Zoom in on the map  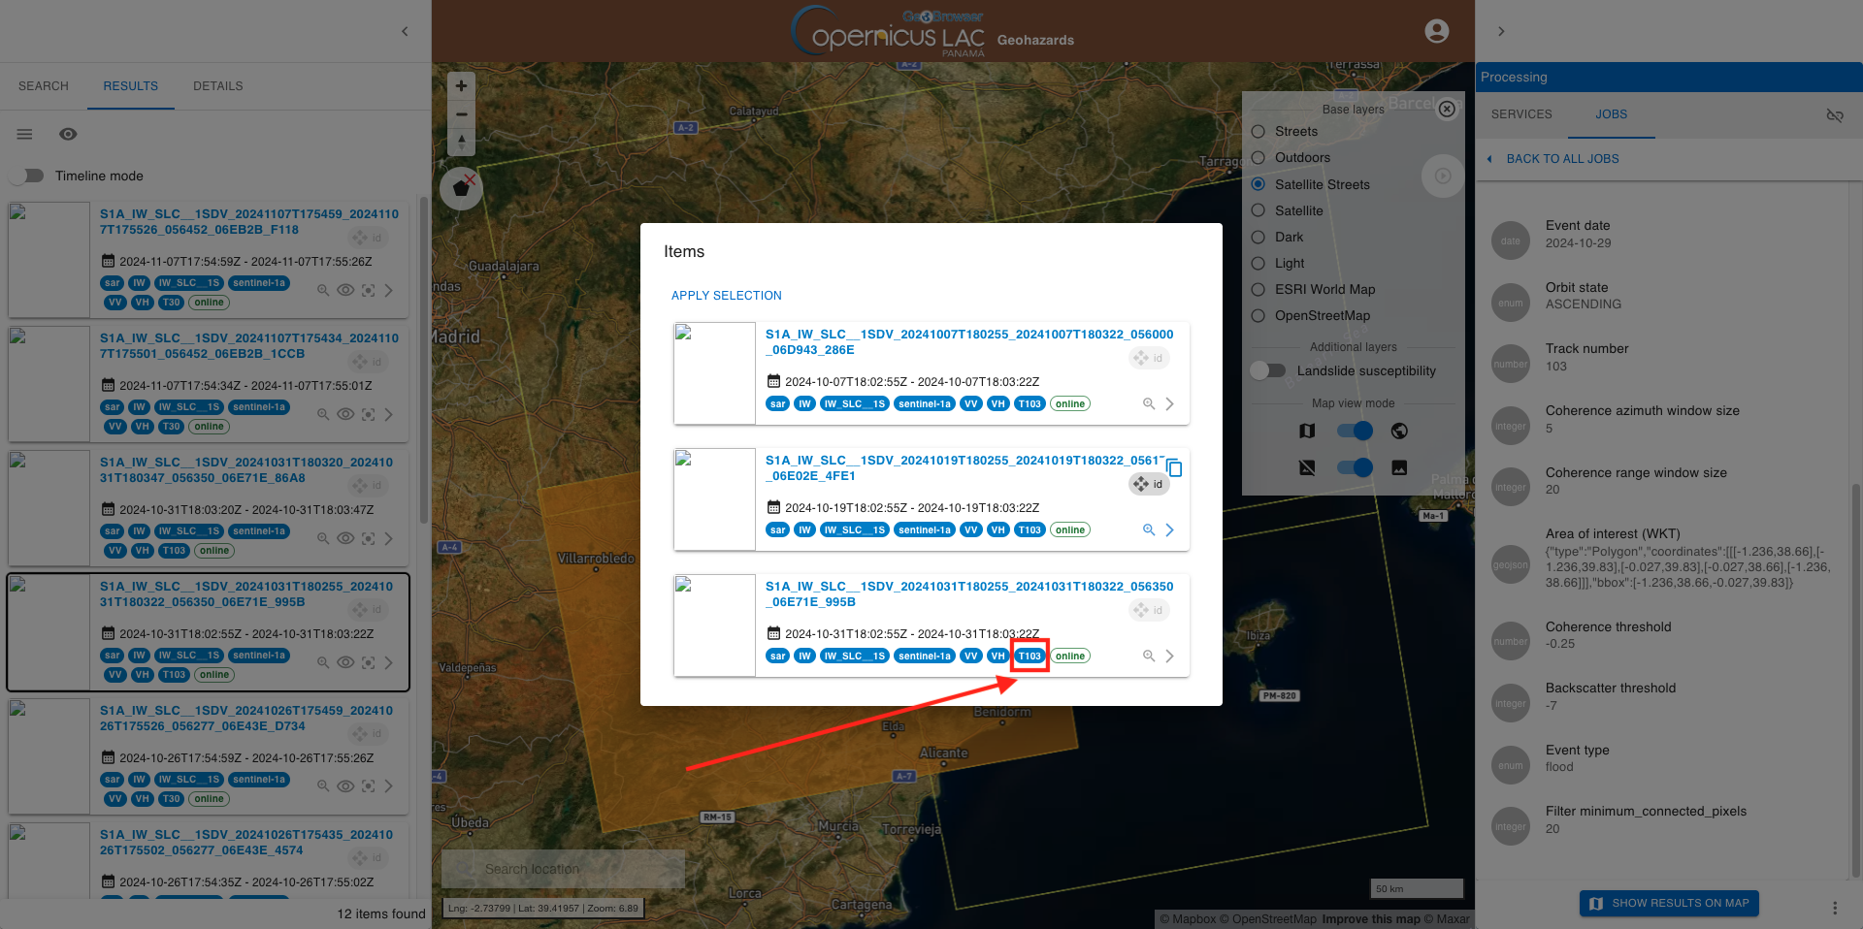(x=461, y=86)
